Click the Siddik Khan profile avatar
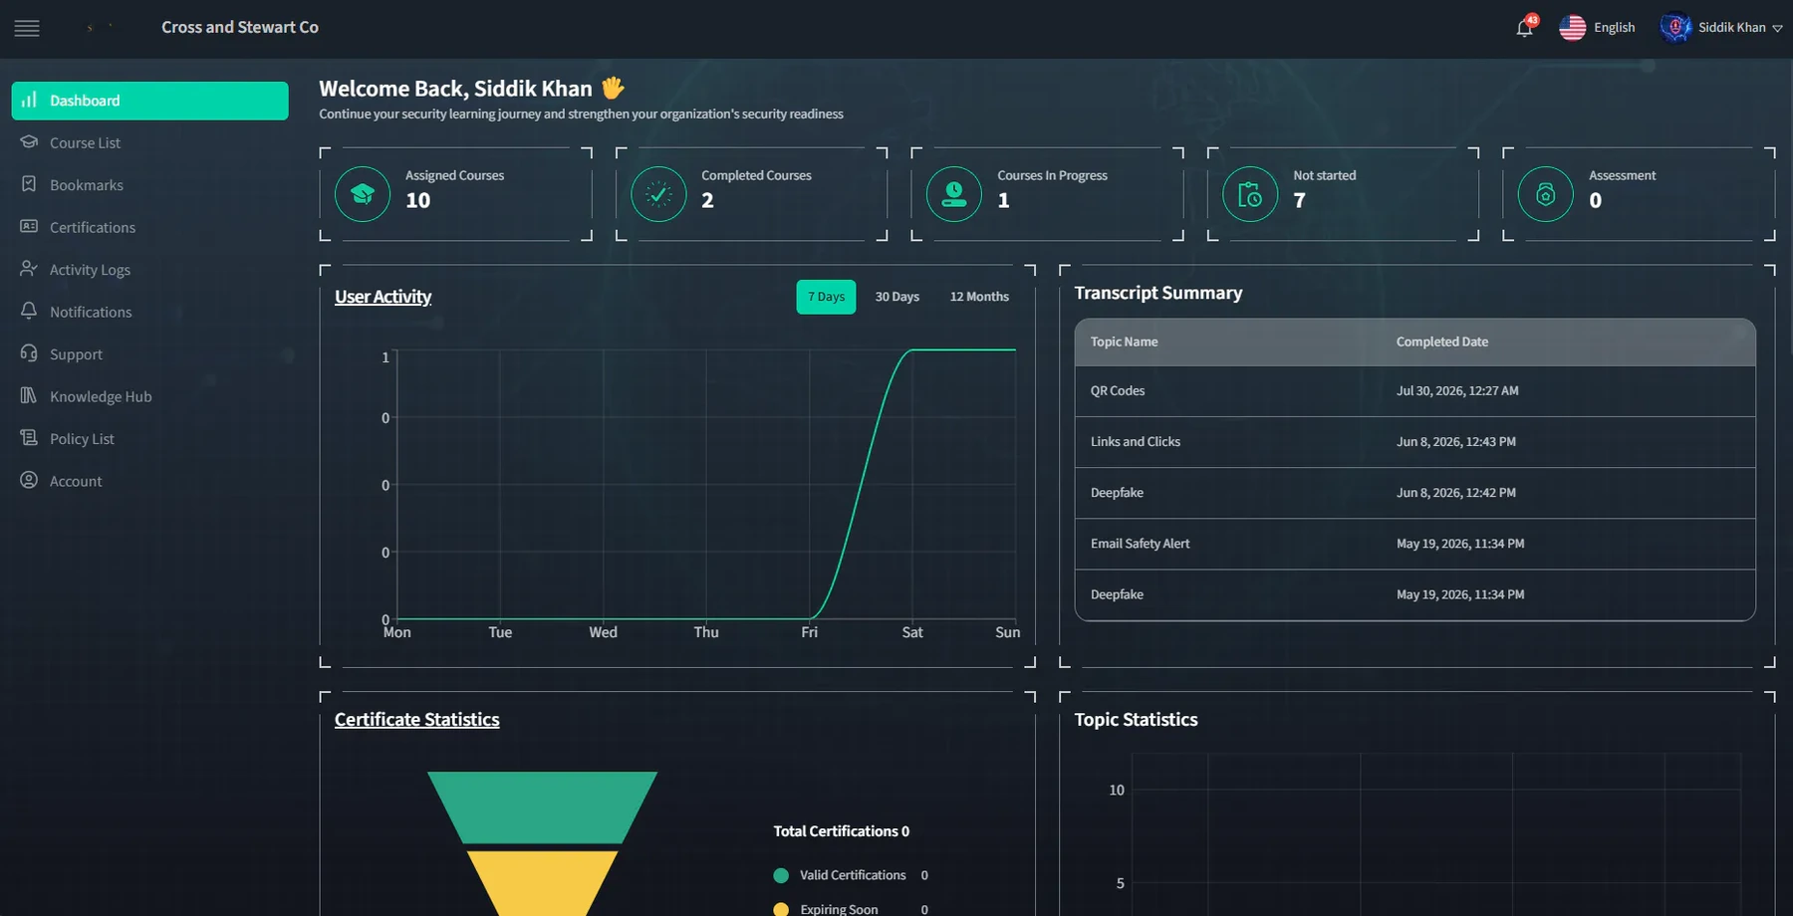Viewport: 1793px width, 916px height. (x=1675, y=28)
